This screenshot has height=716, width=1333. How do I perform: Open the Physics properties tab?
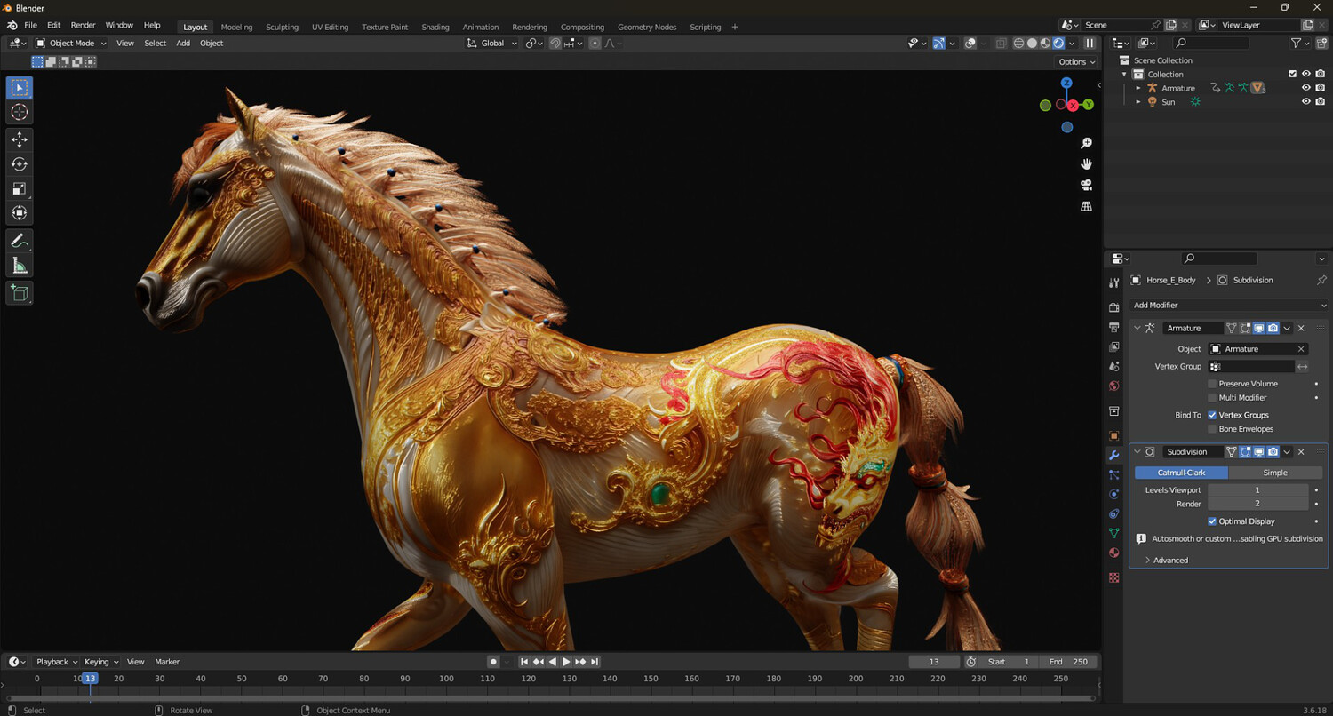pyautogui.click(x=1114, y=495)
